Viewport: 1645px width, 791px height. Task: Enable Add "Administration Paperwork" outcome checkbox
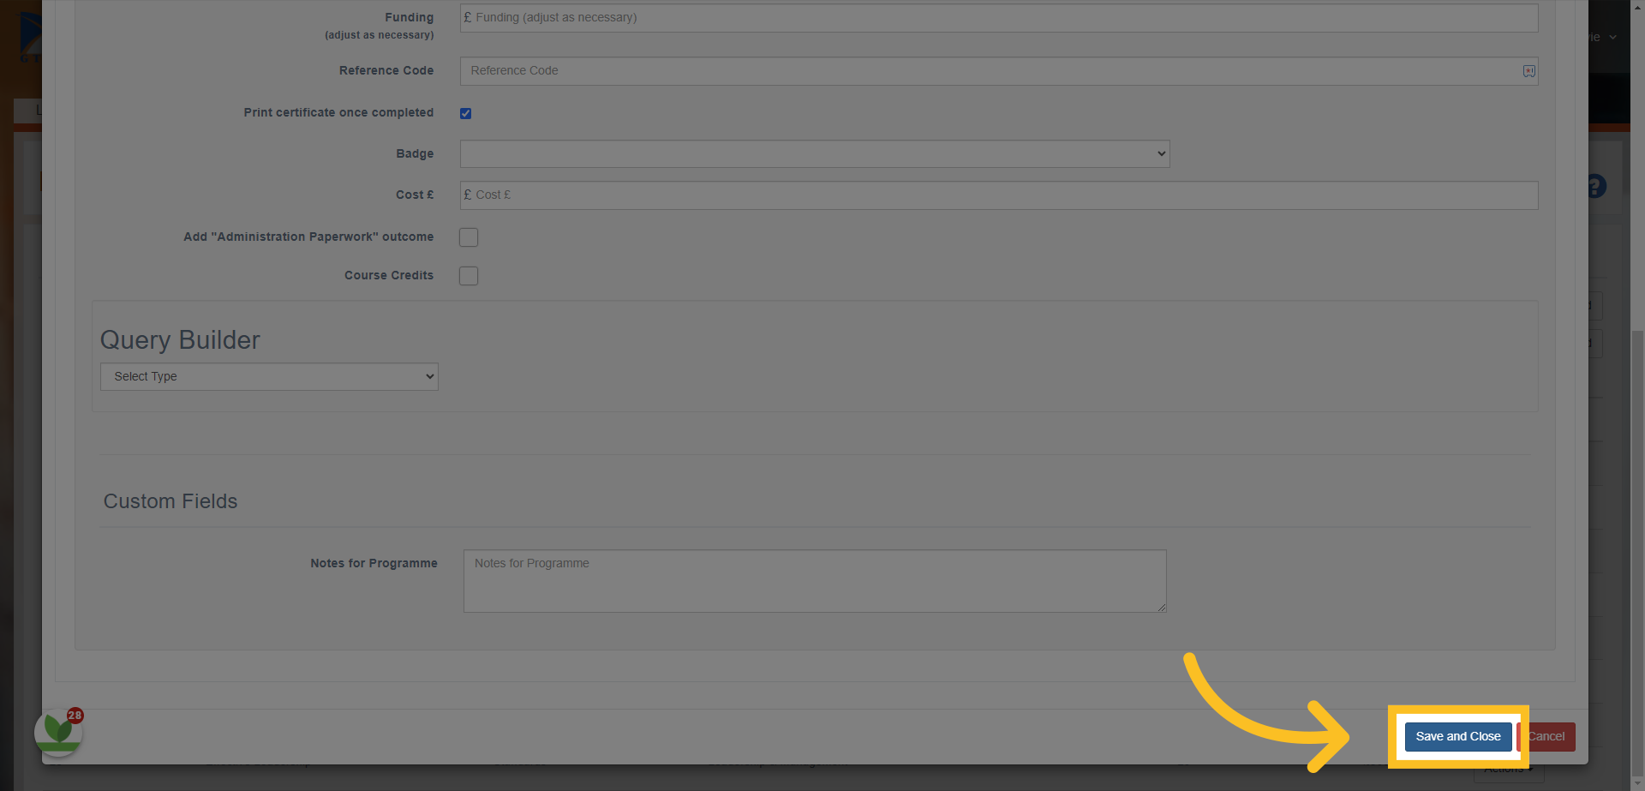[469, 237]
